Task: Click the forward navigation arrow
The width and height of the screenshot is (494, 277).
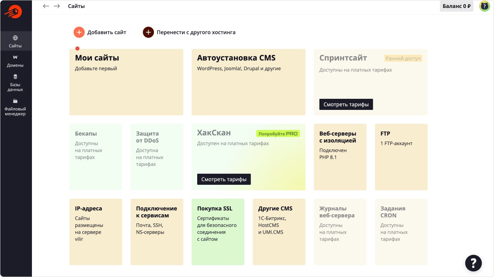Action: (57, 6)
